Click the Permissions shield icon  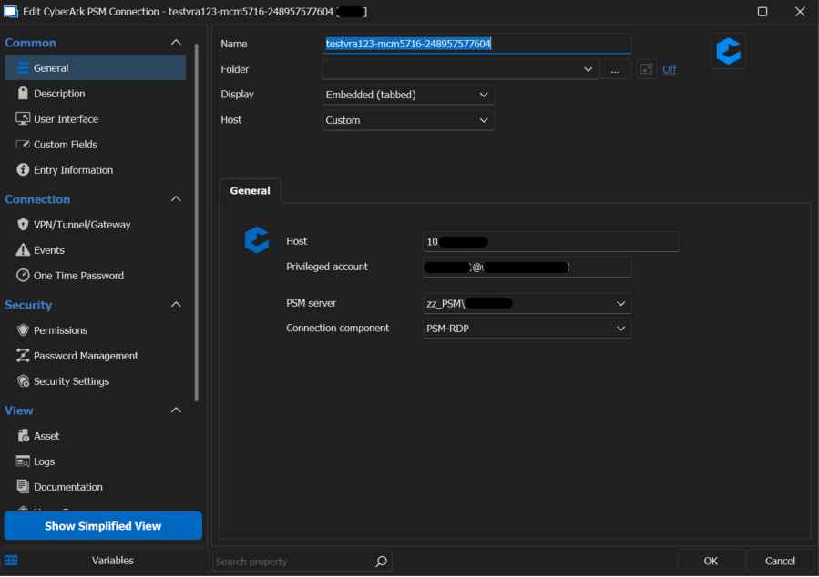coord(23,329)
